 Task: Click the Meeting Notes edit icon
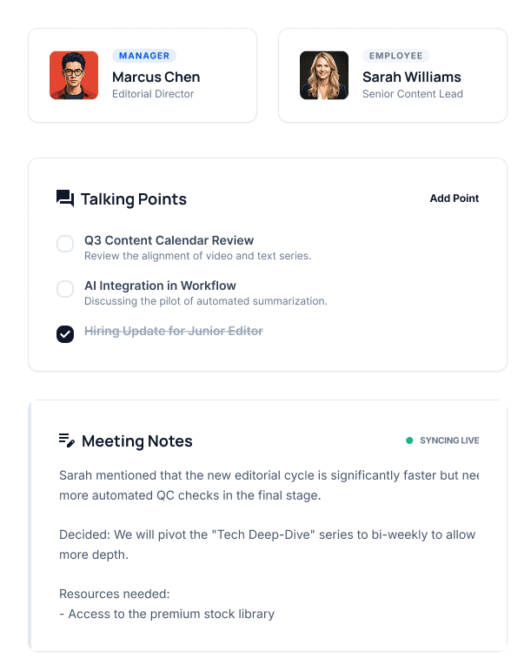[x=67, y=440]
